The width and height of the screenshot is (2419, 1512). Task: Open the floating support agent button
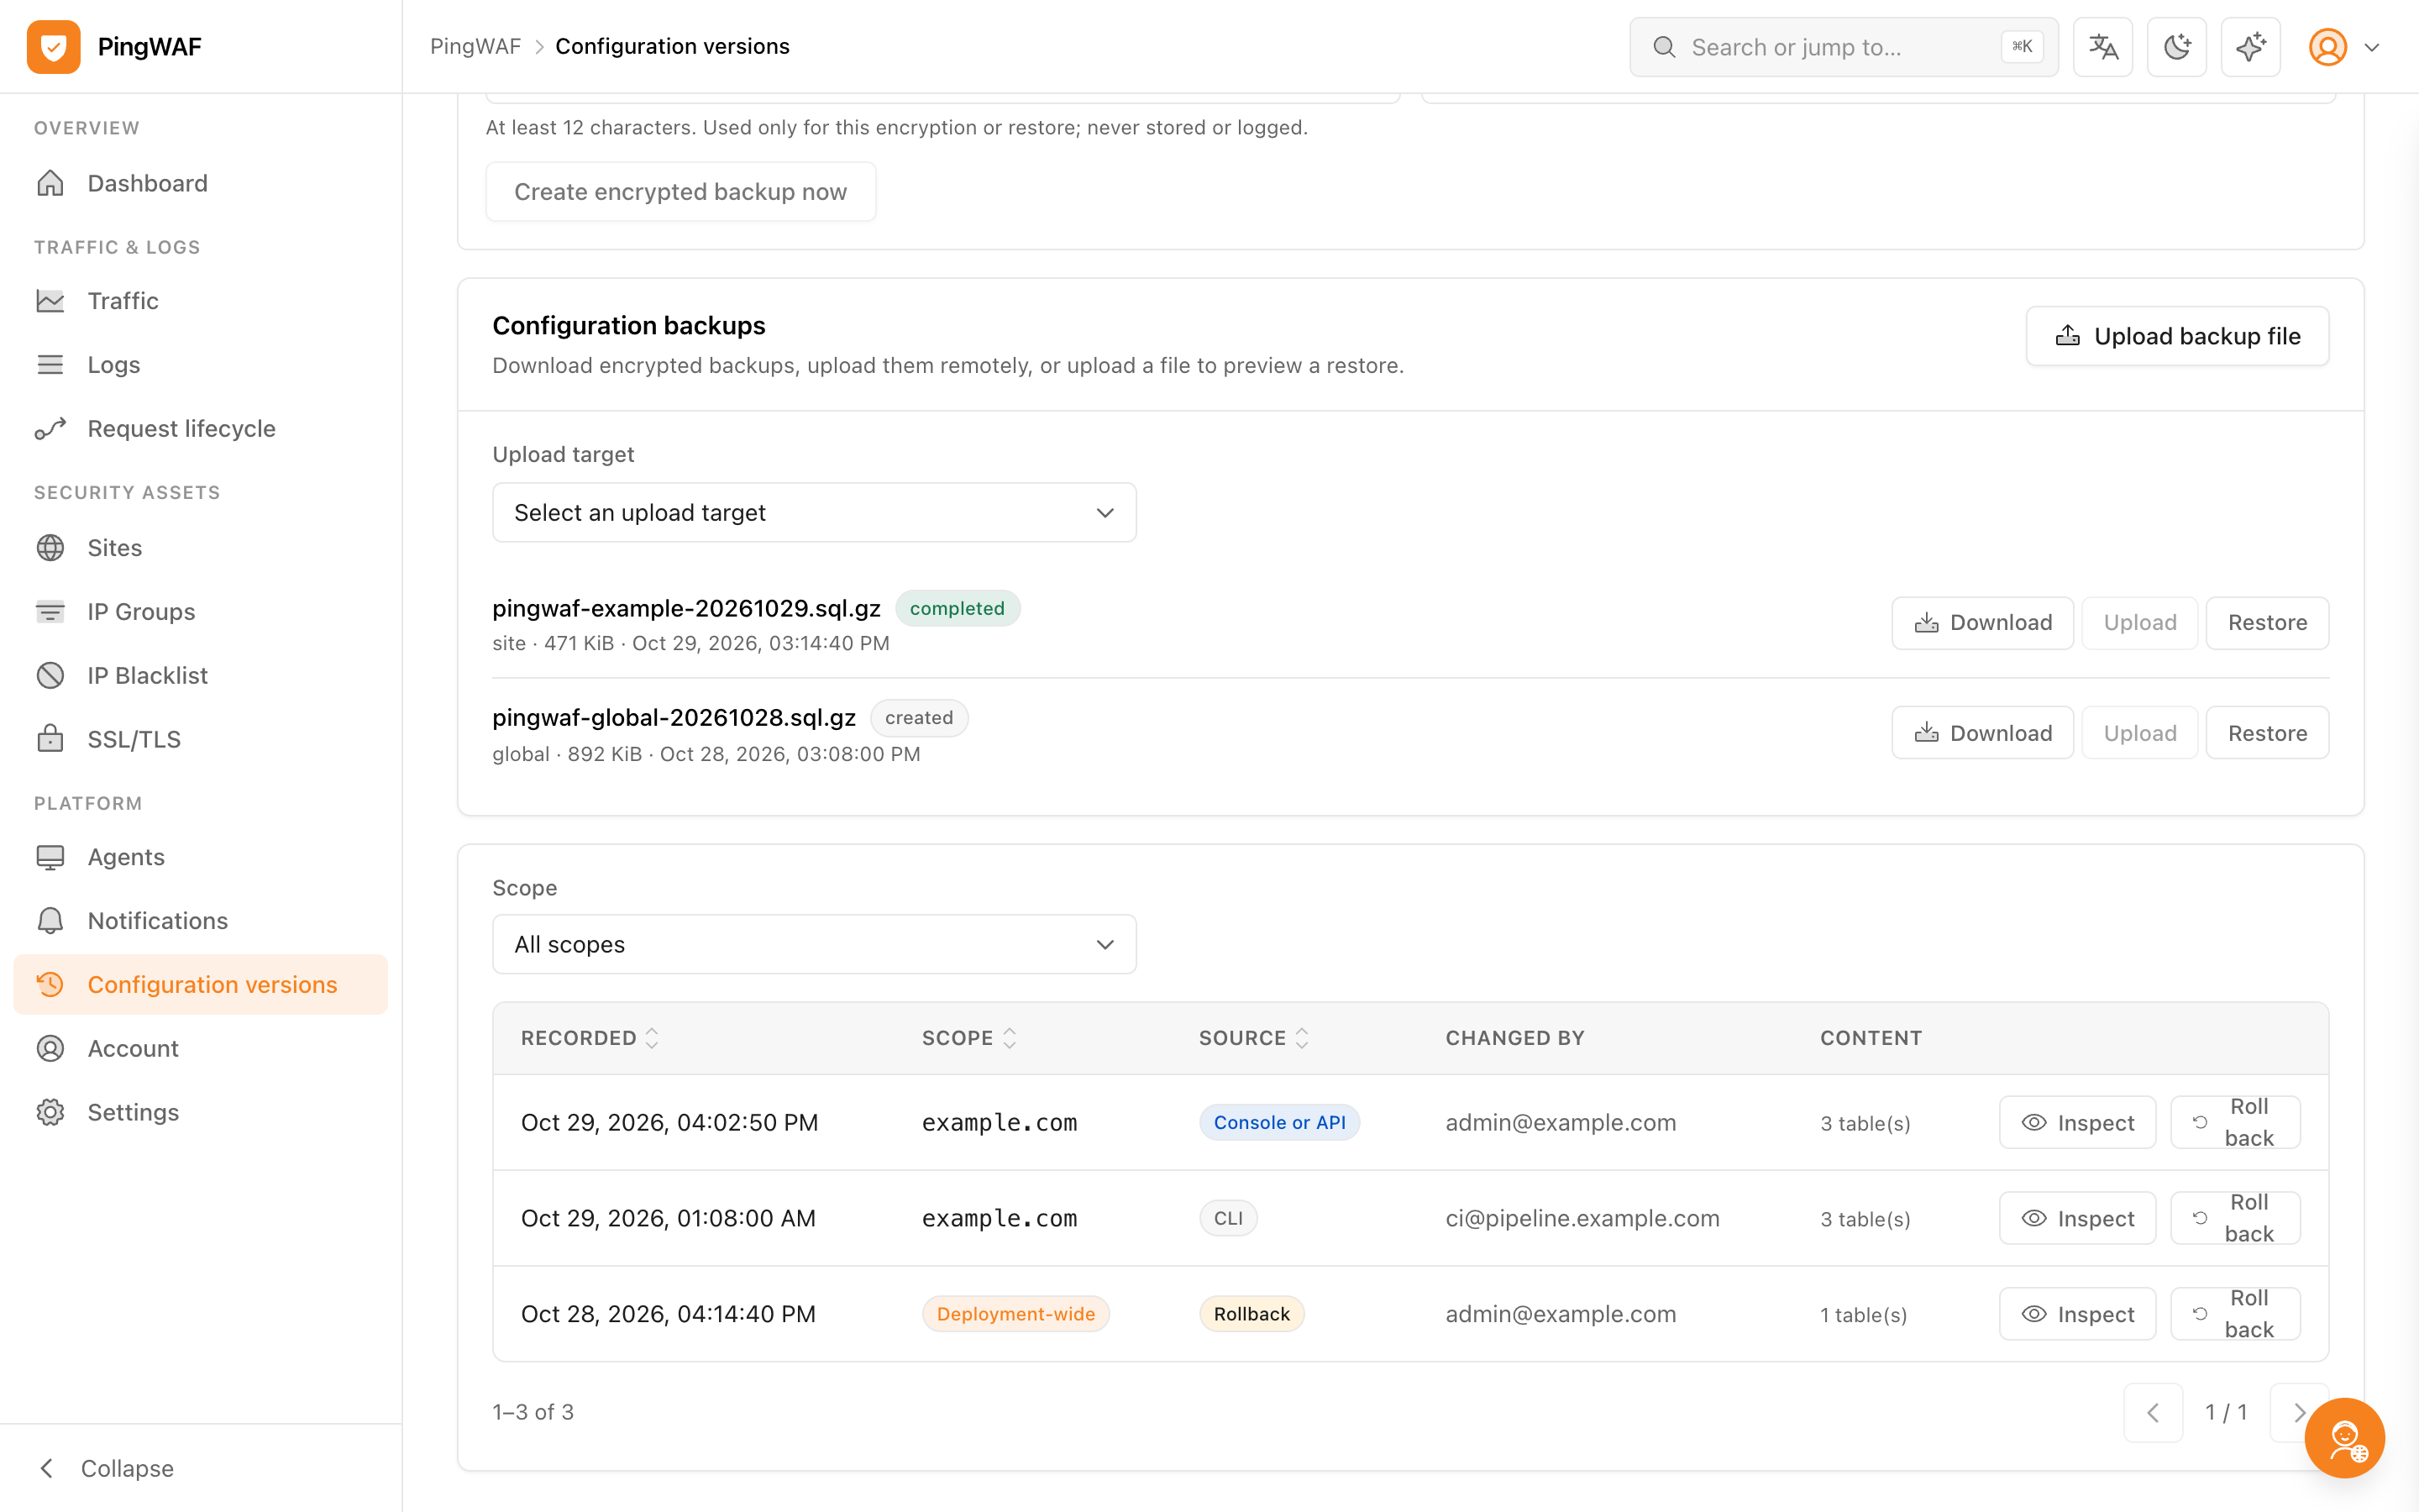tap(2344, 1438)
